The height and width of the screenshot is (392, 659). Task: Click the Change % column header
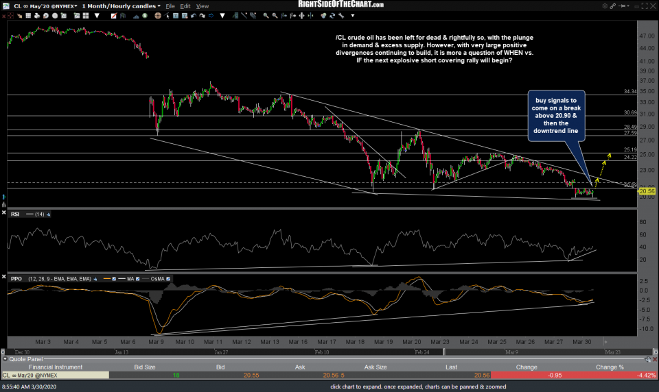[x=610, y=367]
